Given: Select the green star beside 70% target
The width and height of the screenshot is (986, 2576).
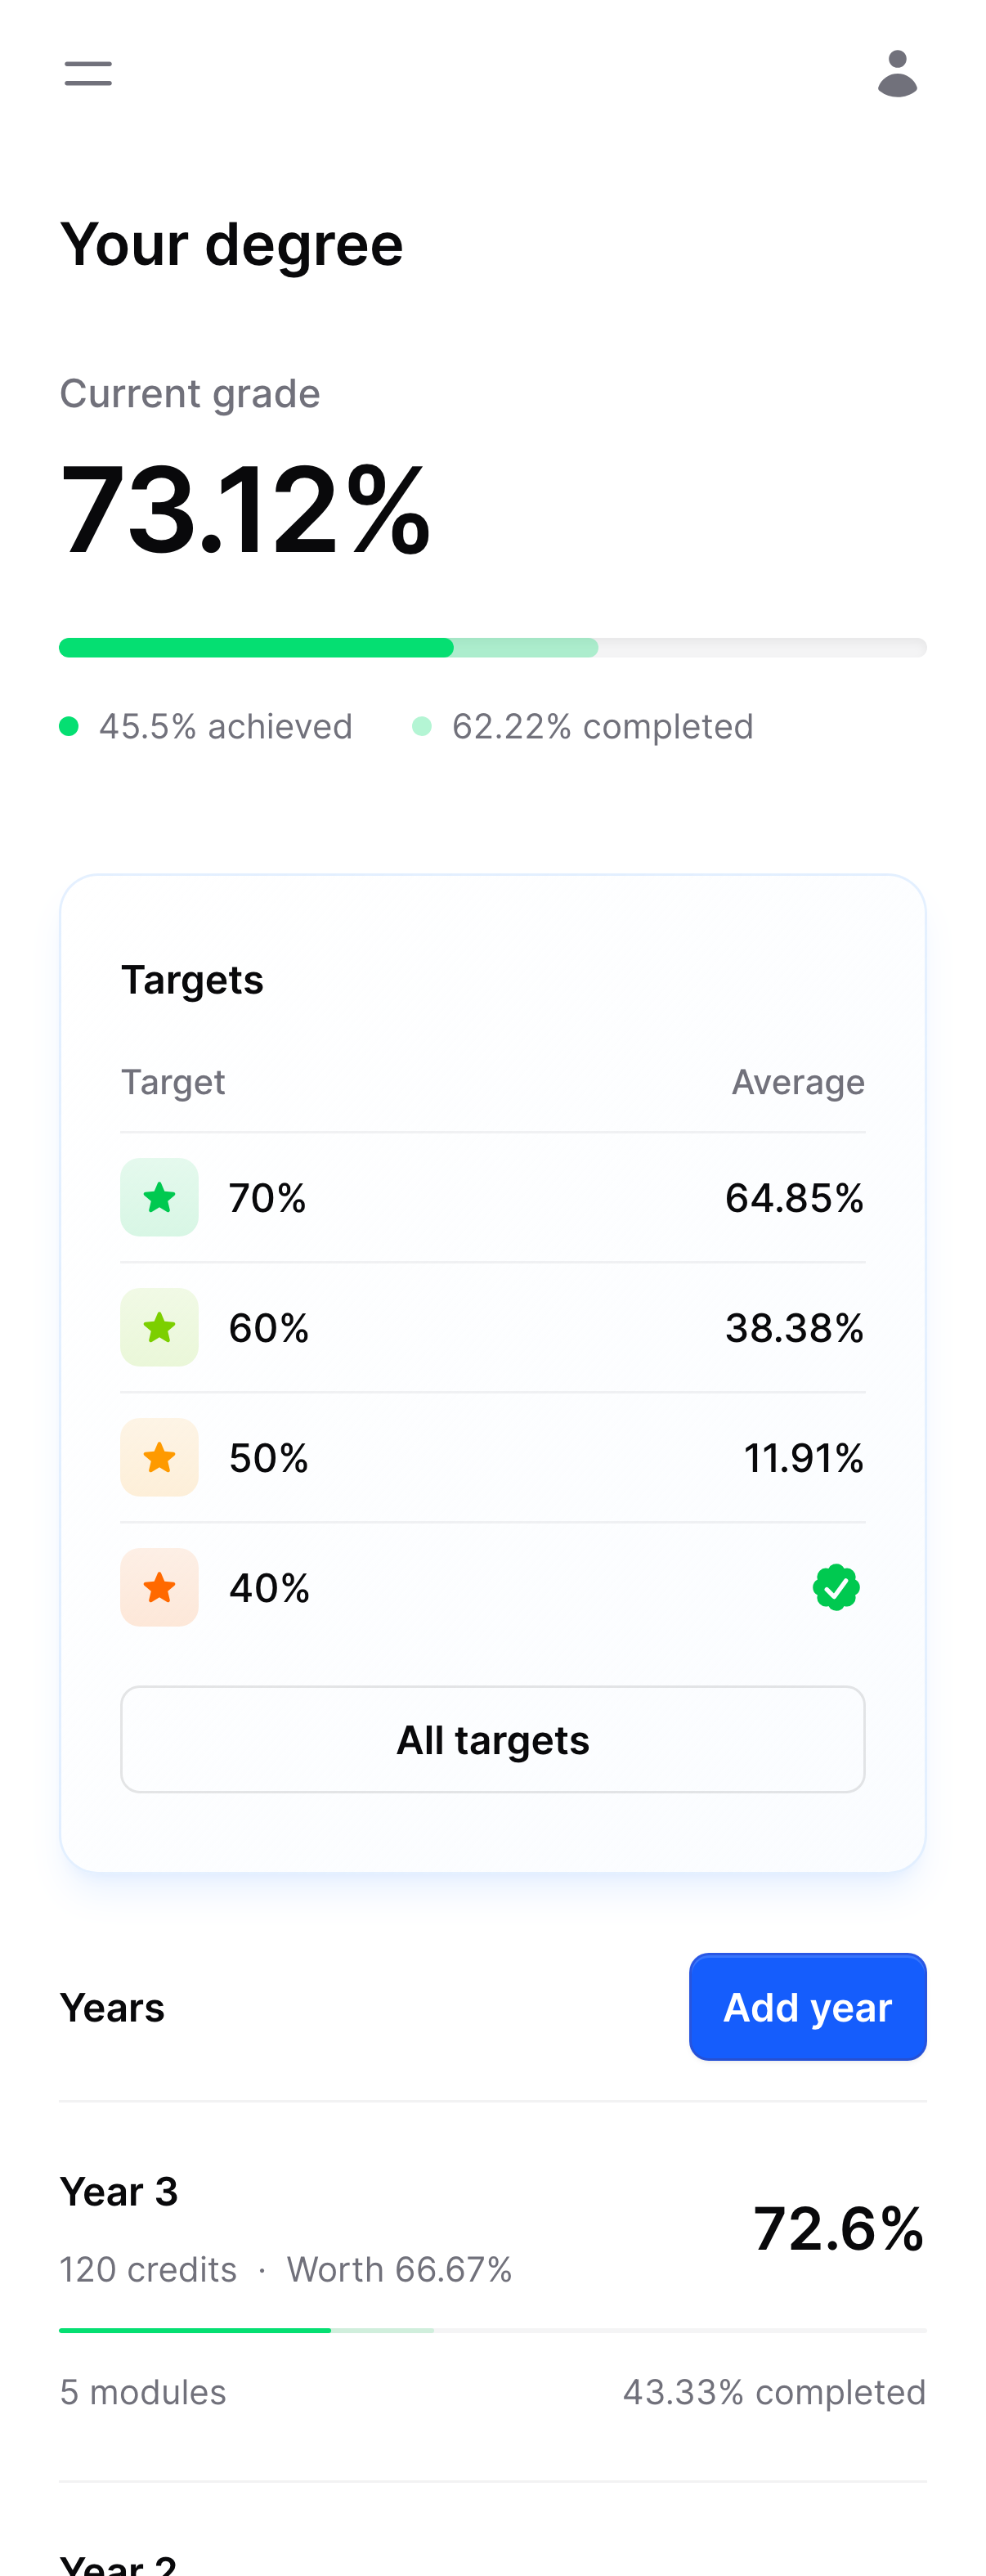Looking at the screenshot, I should pyautogui.click(x=159, y=1197).
